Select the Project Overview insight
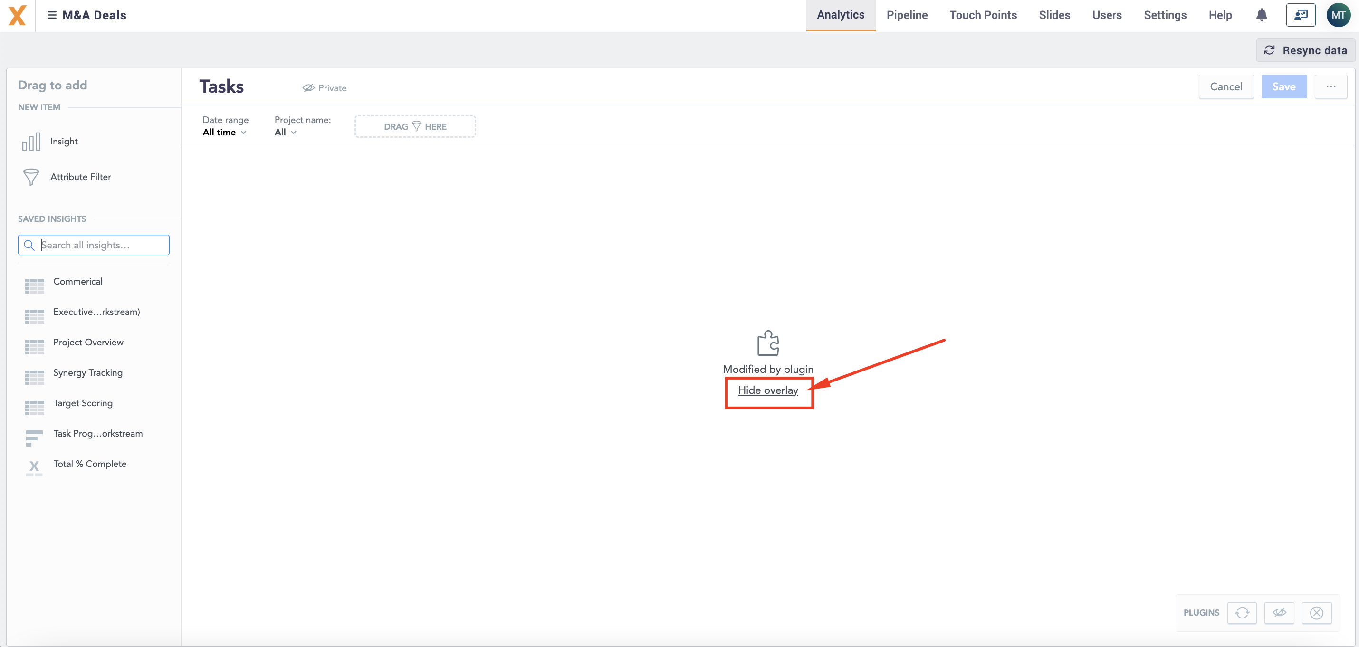Screen dimensions: 1359x647 [88, 342]
